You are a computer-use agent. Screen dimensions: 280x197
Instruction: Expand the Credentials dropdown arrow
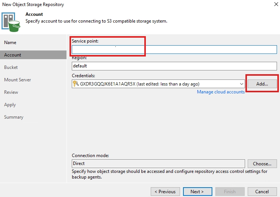coord(241,84)
